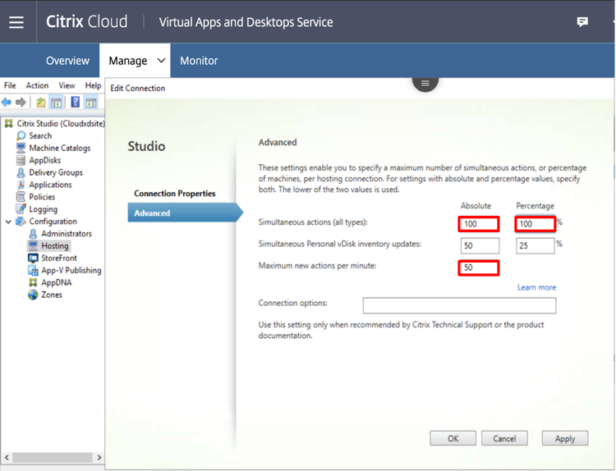Image resolution: width=616 pixels, height=471 pixels.
Task: Open AppDNA node
Action: (x=56, y=282)
